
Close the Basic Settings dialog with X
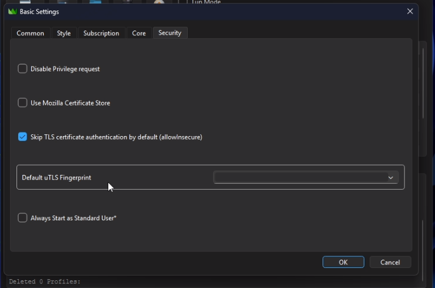point(410,12)
